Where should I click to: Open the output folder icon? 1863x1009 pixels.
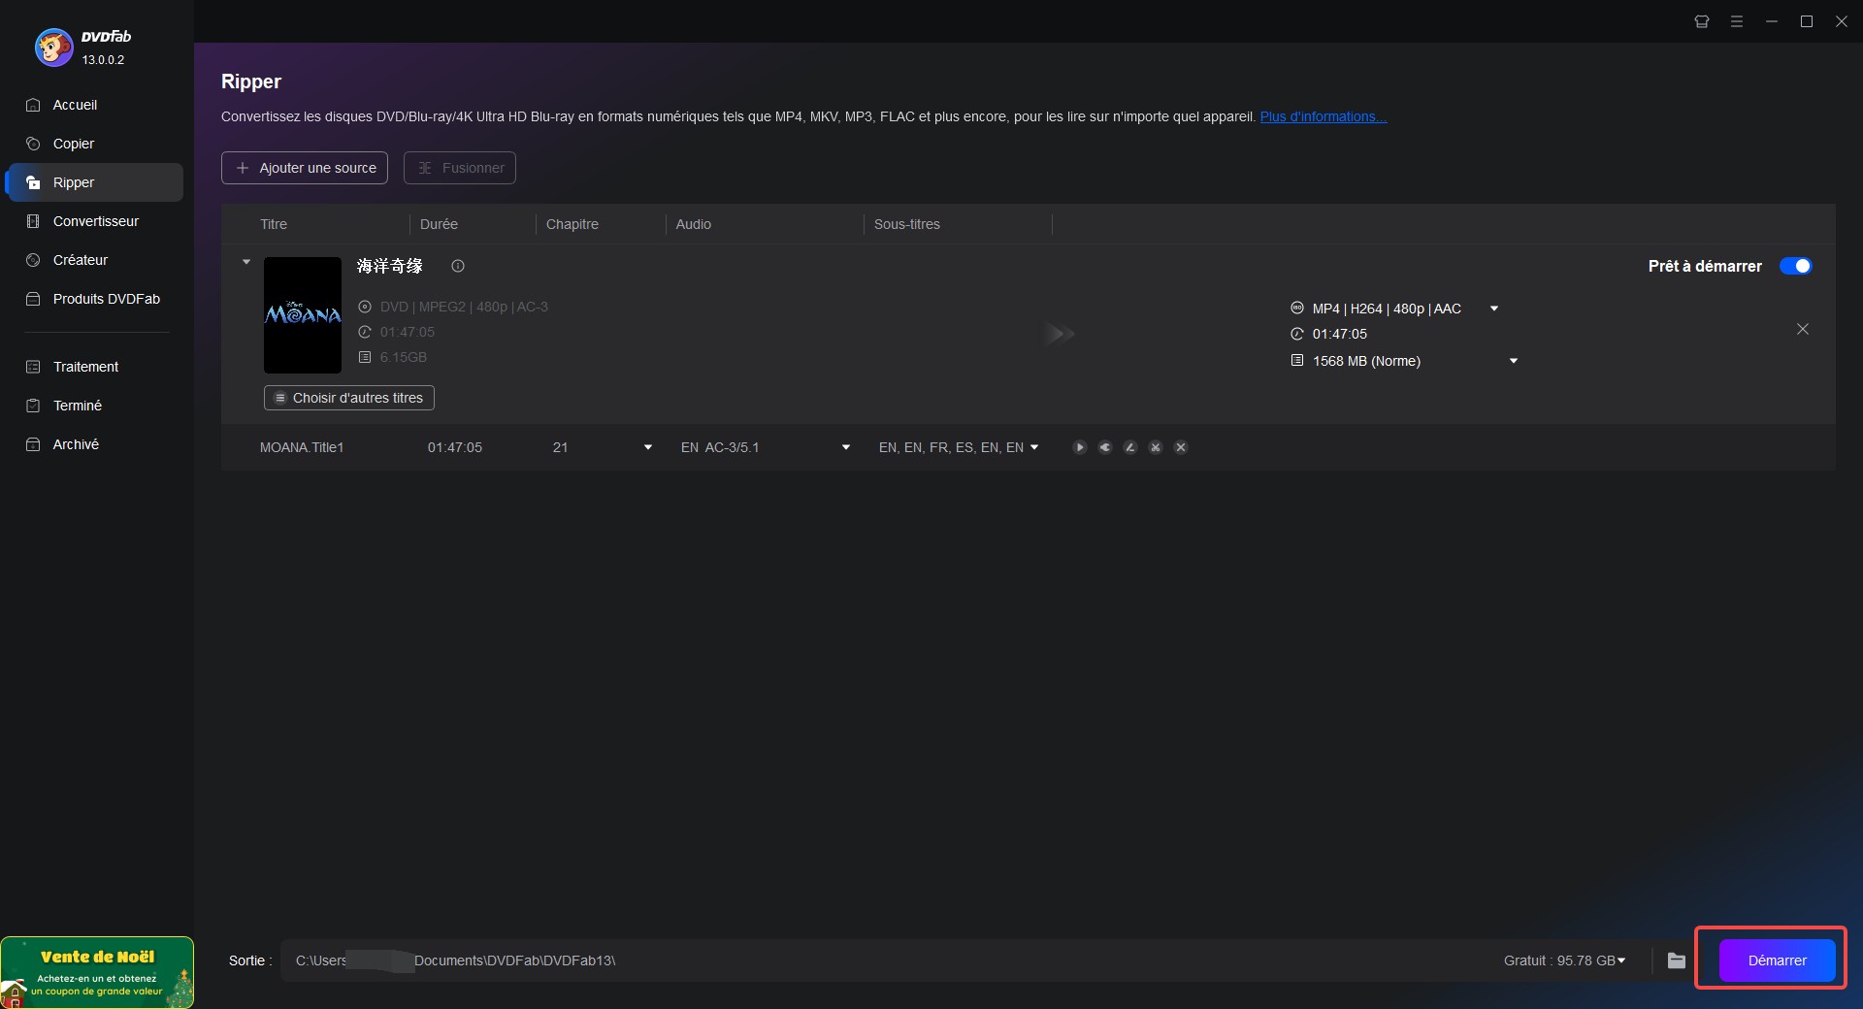(1677, 960)
